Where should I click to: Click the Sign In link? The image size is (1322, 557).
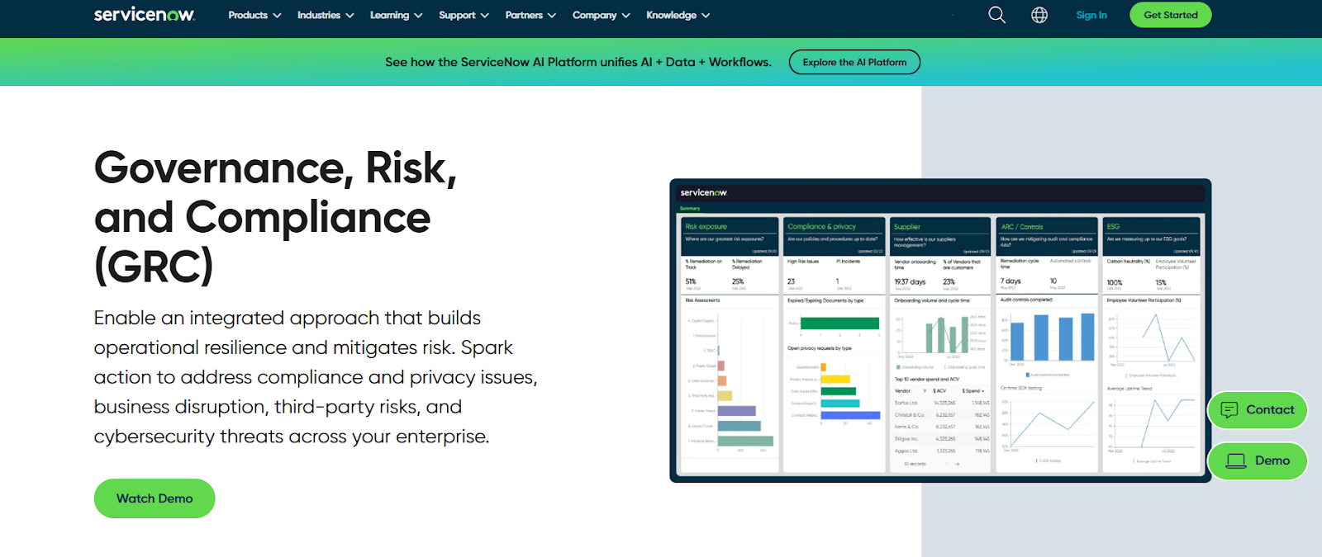tap(1091, 15)
